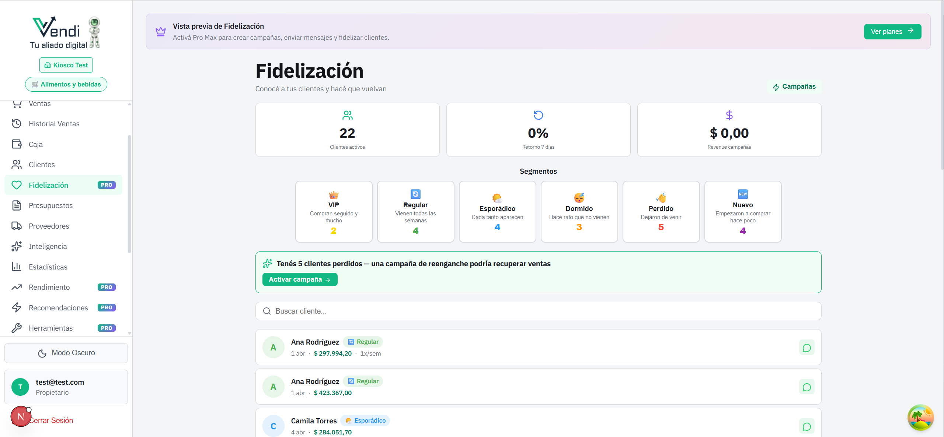Viewport: 944px width, 437px height.
Task: Open the chat bubble for Ana Rodríguez
Action: click(x=807, y=347)
